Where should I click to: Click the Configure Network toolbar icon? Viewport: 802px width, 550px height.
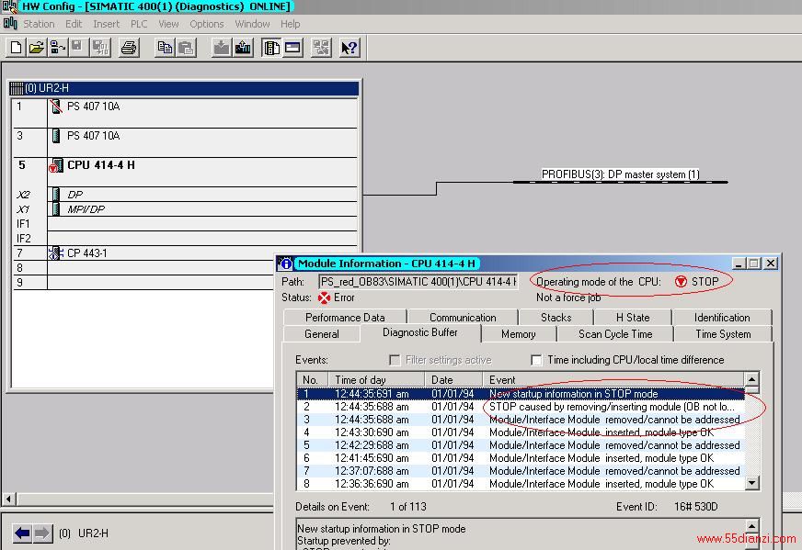point(321,48)
